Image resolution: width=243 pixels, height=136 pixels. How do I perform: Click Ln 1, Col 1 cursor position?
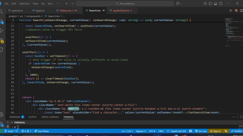[x=127, y=131]
